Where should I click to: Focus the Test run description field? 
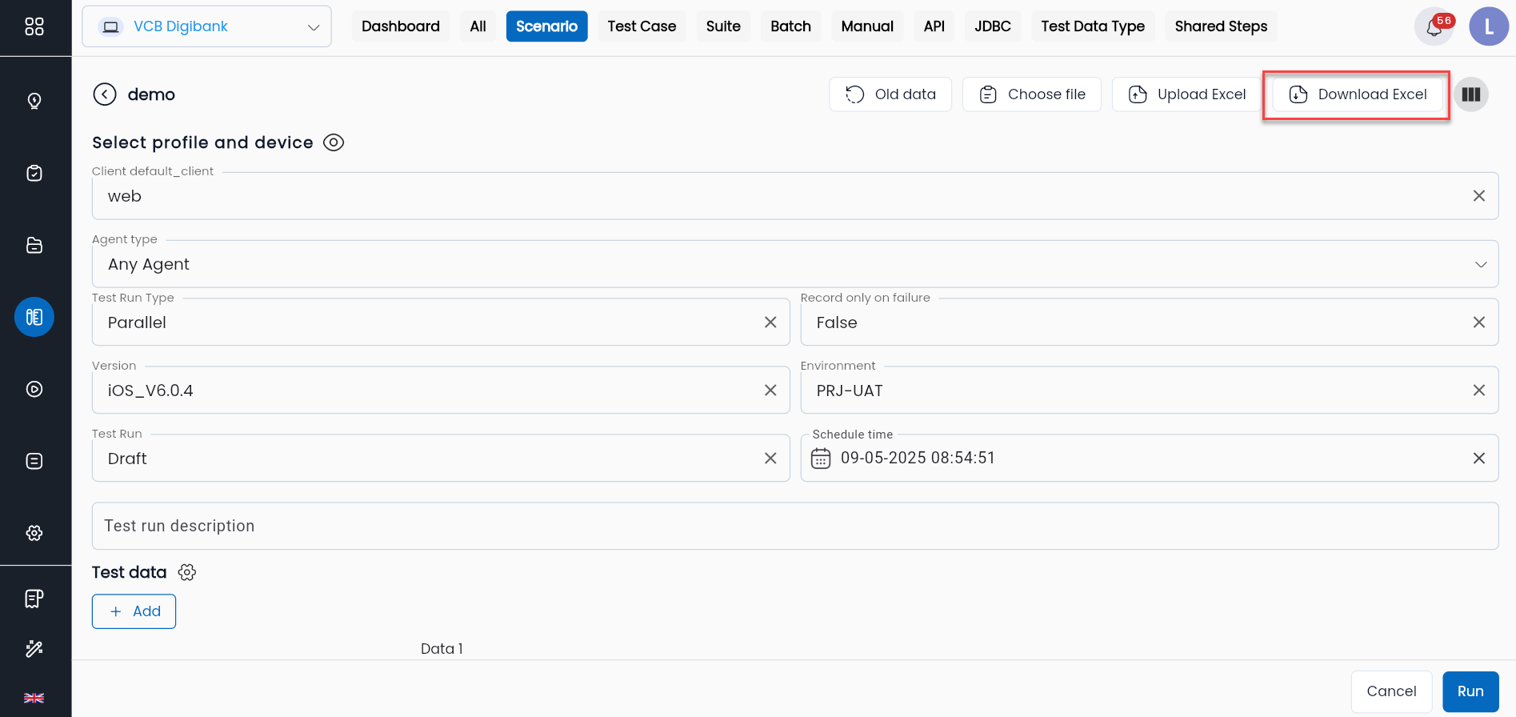pyautogui.click(x=795, y=526)
